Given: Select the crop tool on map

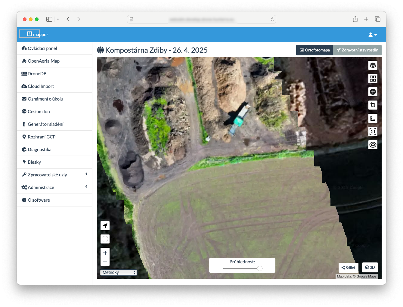Looking at the screenshot, I should pos(373,105).
